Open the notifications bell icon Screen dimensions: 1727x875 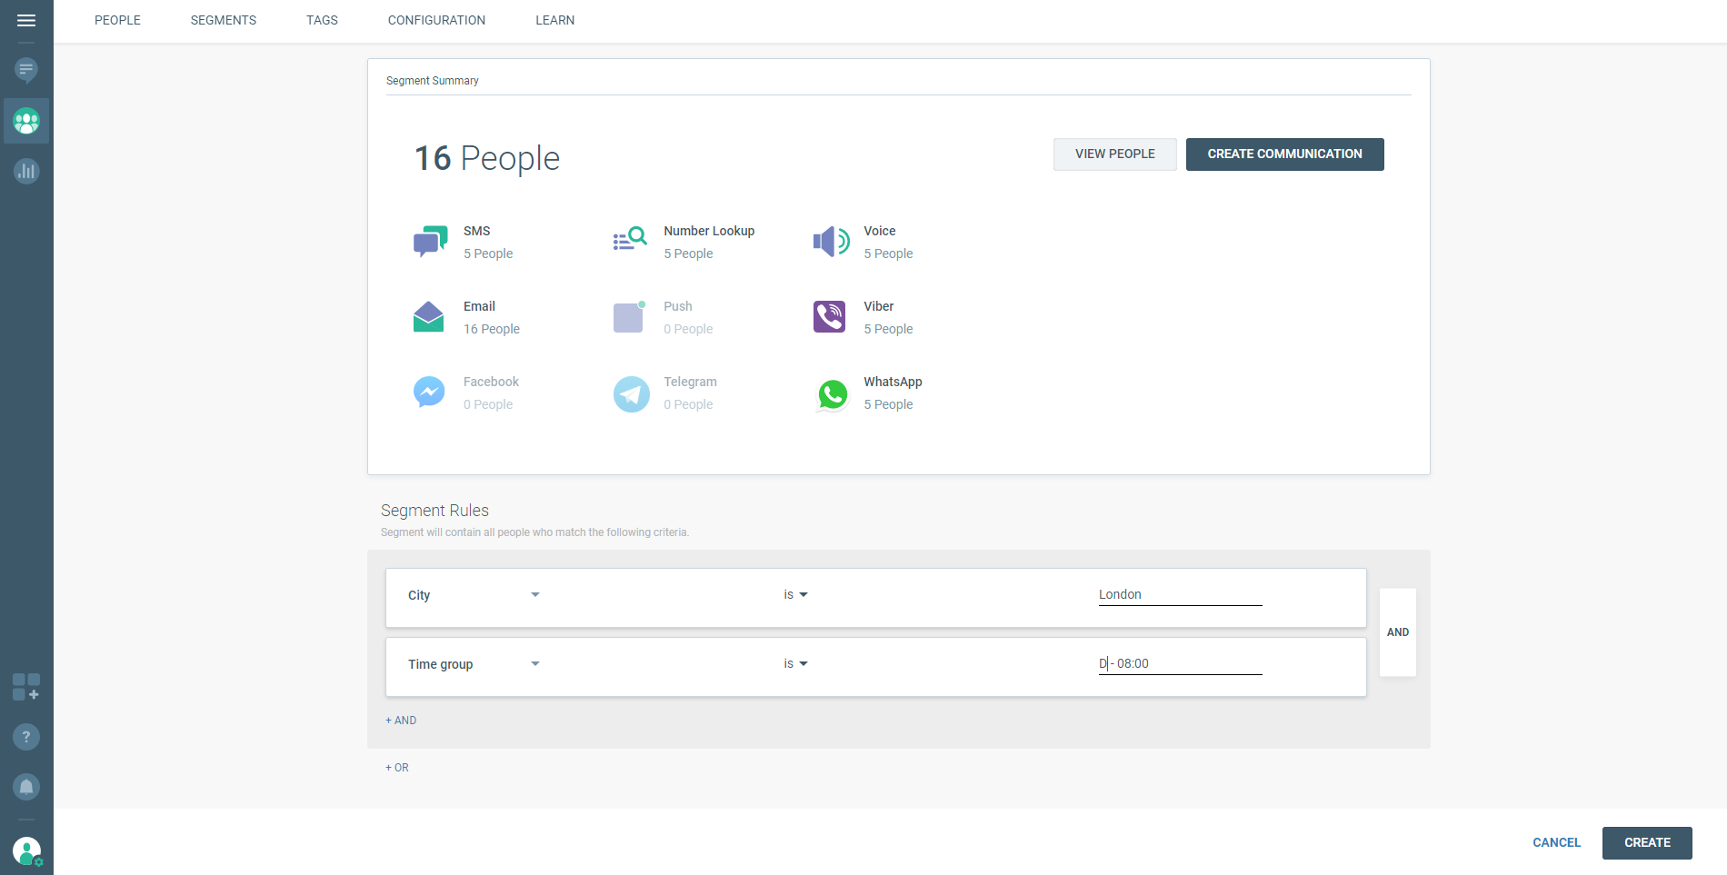26,787
